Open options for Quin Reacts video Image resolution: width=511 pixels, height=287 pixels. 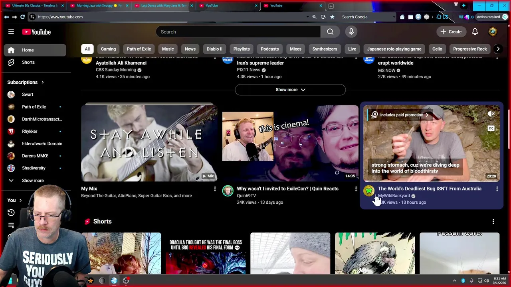[x=356, y=189]
